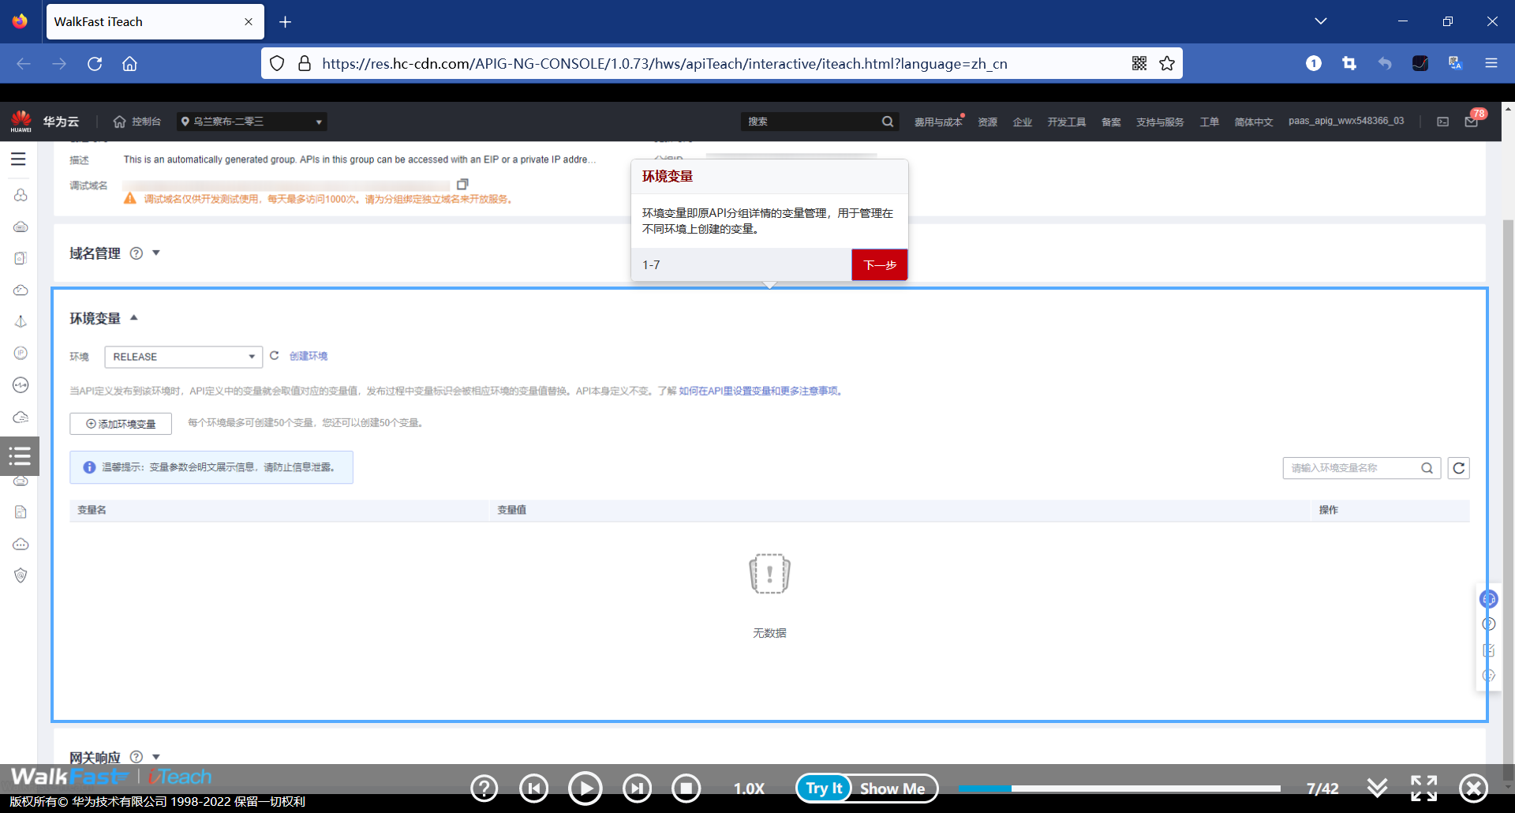Click the 下一步 button in the tooltip
The width and height of the screenshot is (1515, 813).
[x=879, y=264]
